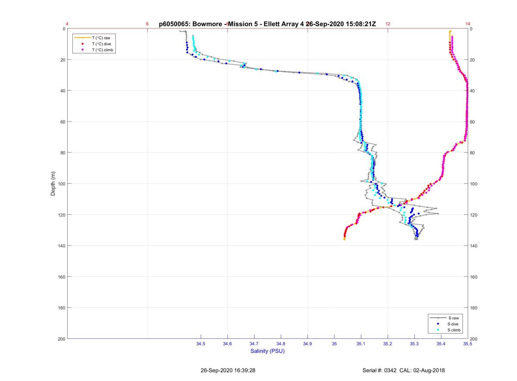Click depth tick 180 on the left axis
This screenshot has height=381, width=517.
click(x=61, y=308)
